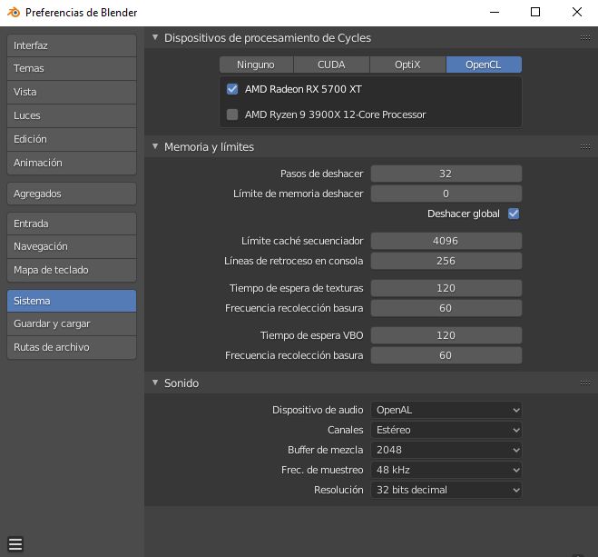Click Tiempo de espera de texturas field
This screenshot has height=557, width=598.
(446, 288)
